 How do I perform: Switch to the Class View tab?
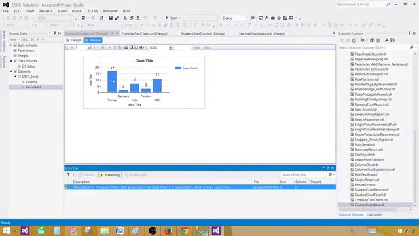pyautogui.click(x=374, y=215)
